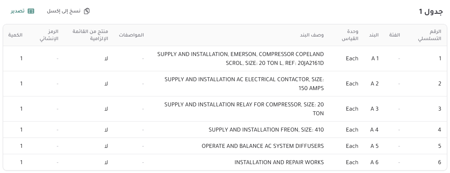Select the AC electrical contactor description

[x=244, y=84]
